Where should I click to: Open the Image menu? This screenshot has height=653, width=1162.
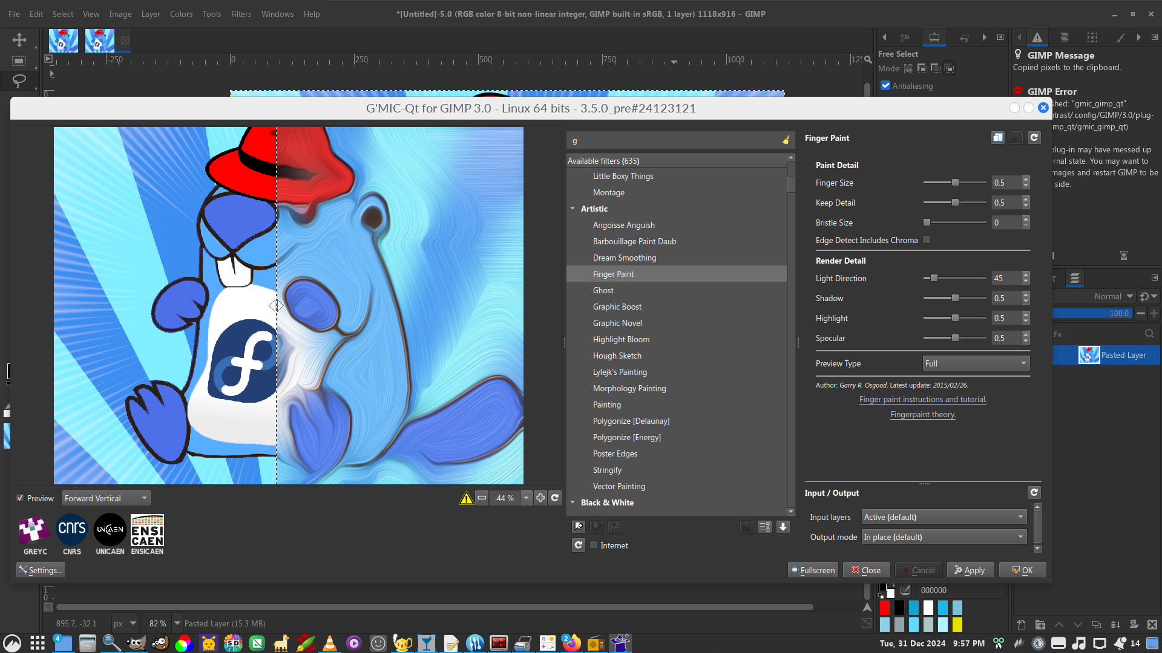click(120, 14)
